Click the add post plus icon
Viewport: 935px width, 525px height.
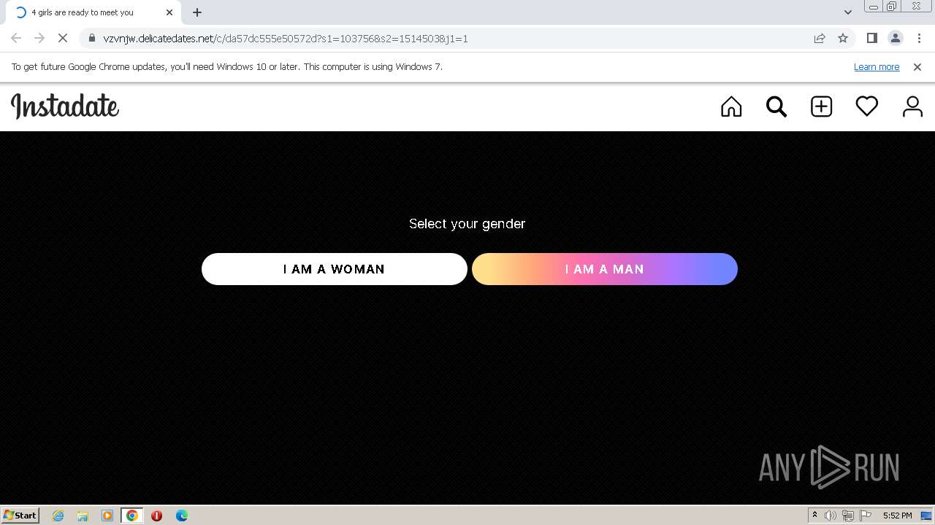pyautogui.click(x=822, y=106)
